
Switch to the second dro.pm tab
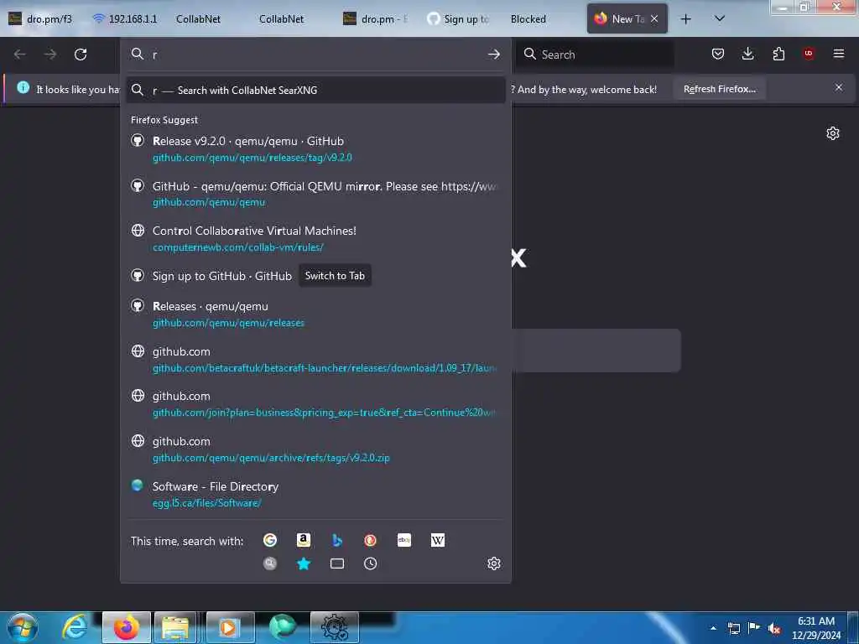[x=376, y=19]
